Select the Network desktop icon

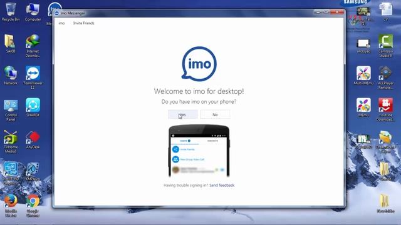coord(11,76)
